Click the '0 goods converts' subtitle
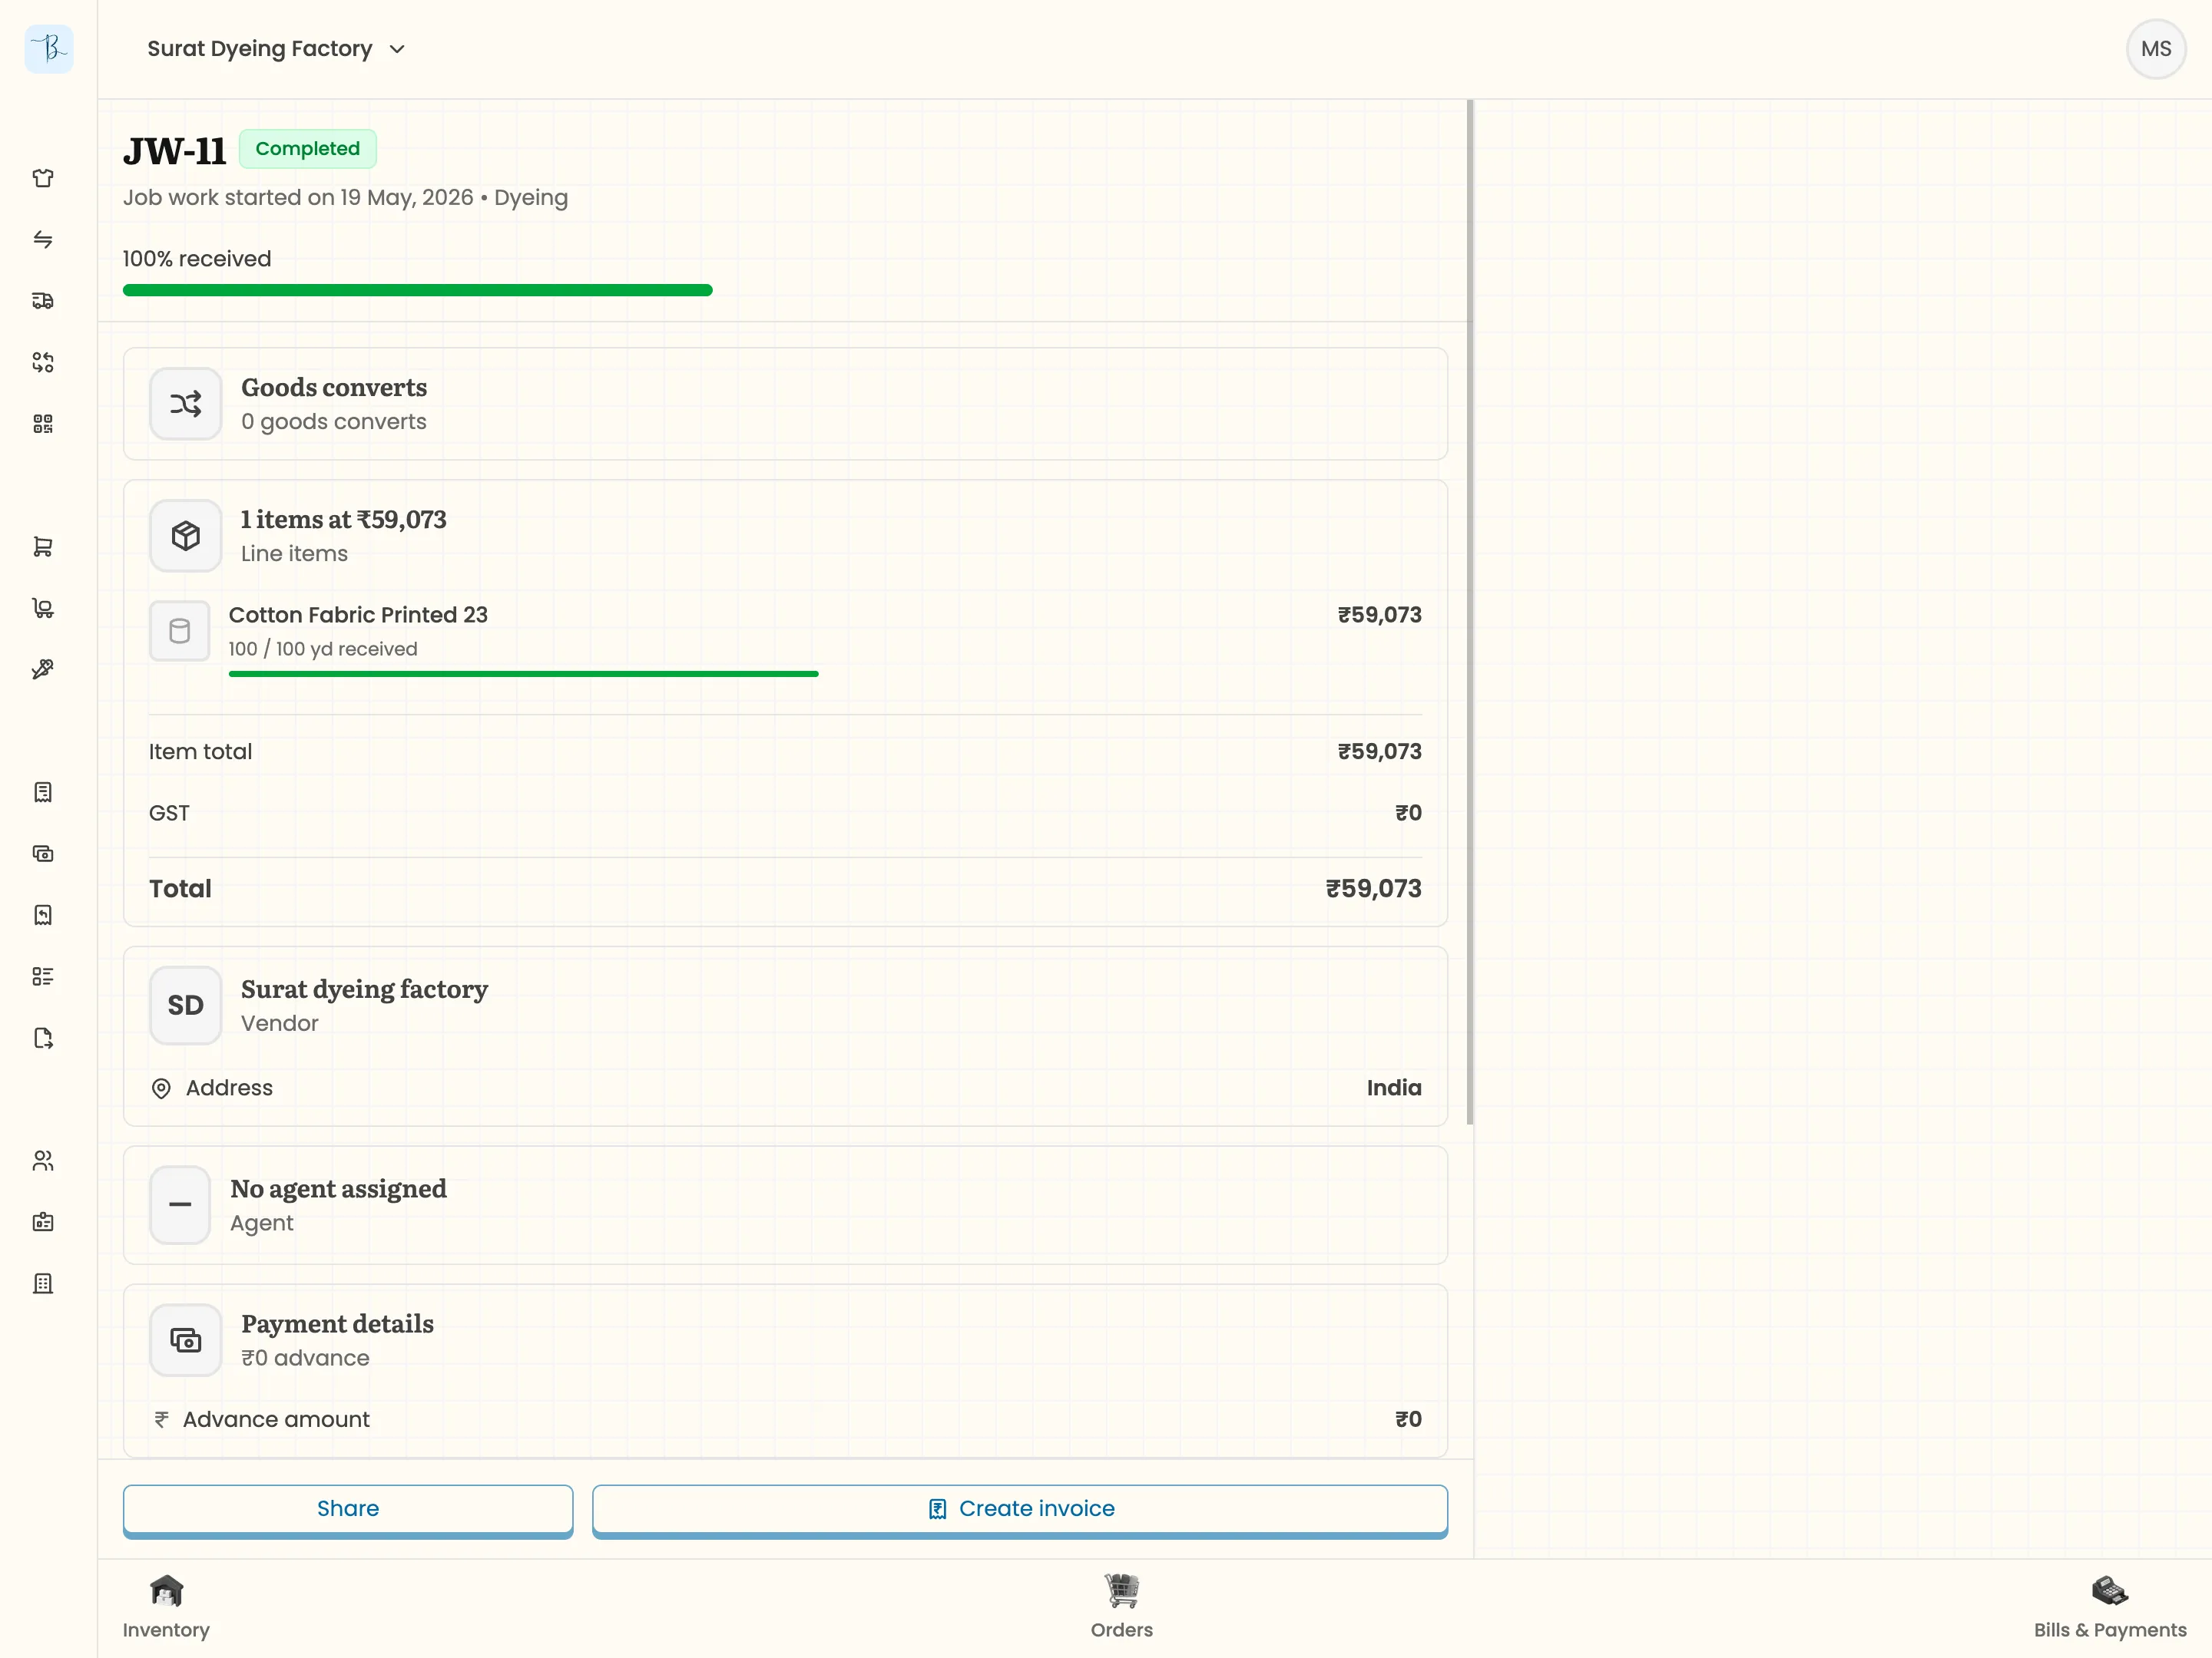The width and height of the screenshot is (2212, 1658). coord(334,421)
